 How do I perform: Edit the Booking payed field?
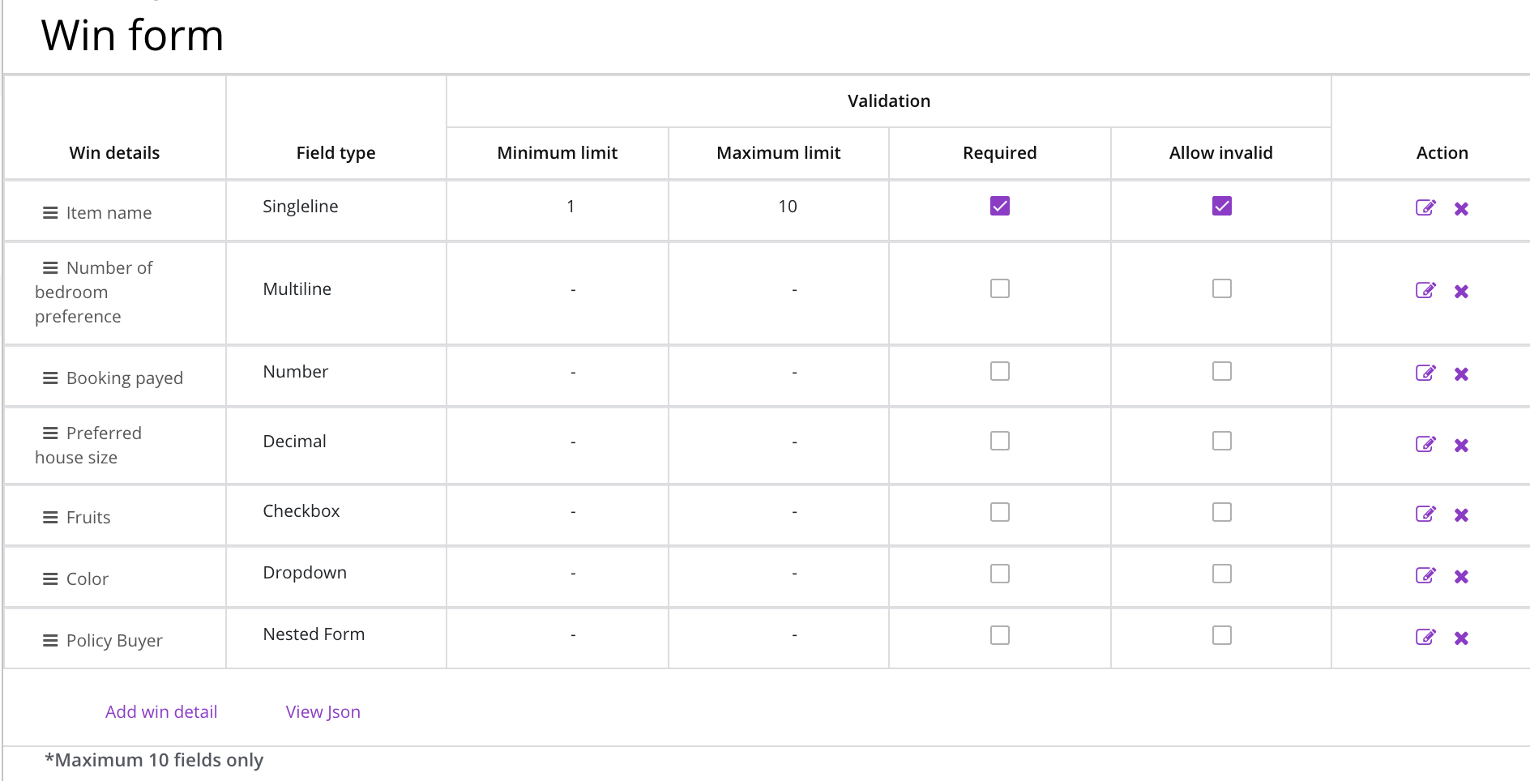point(1425,373)
